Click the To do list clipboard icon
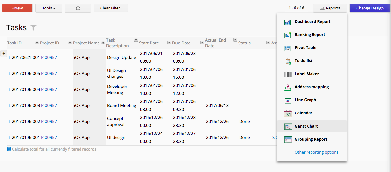 [288, 61]
